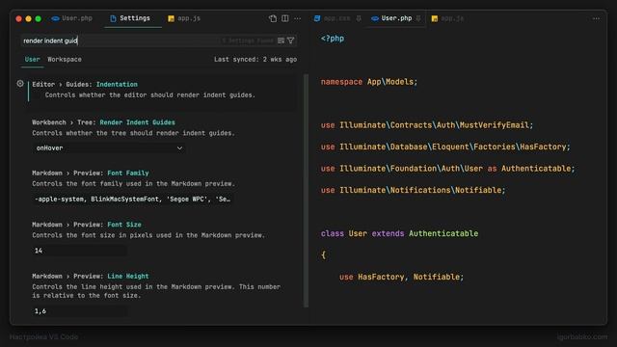
Task: Split the left editor group
Action: click(x=285, y=18)
